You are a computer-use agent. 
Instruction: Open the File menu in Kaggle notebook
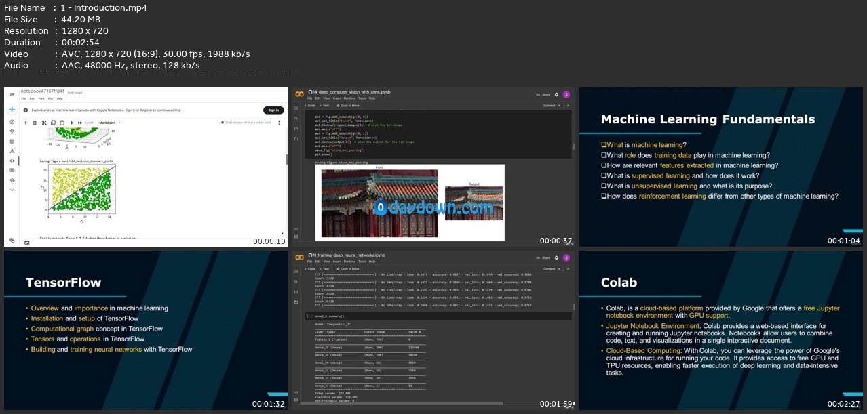[x=24, y=98]
